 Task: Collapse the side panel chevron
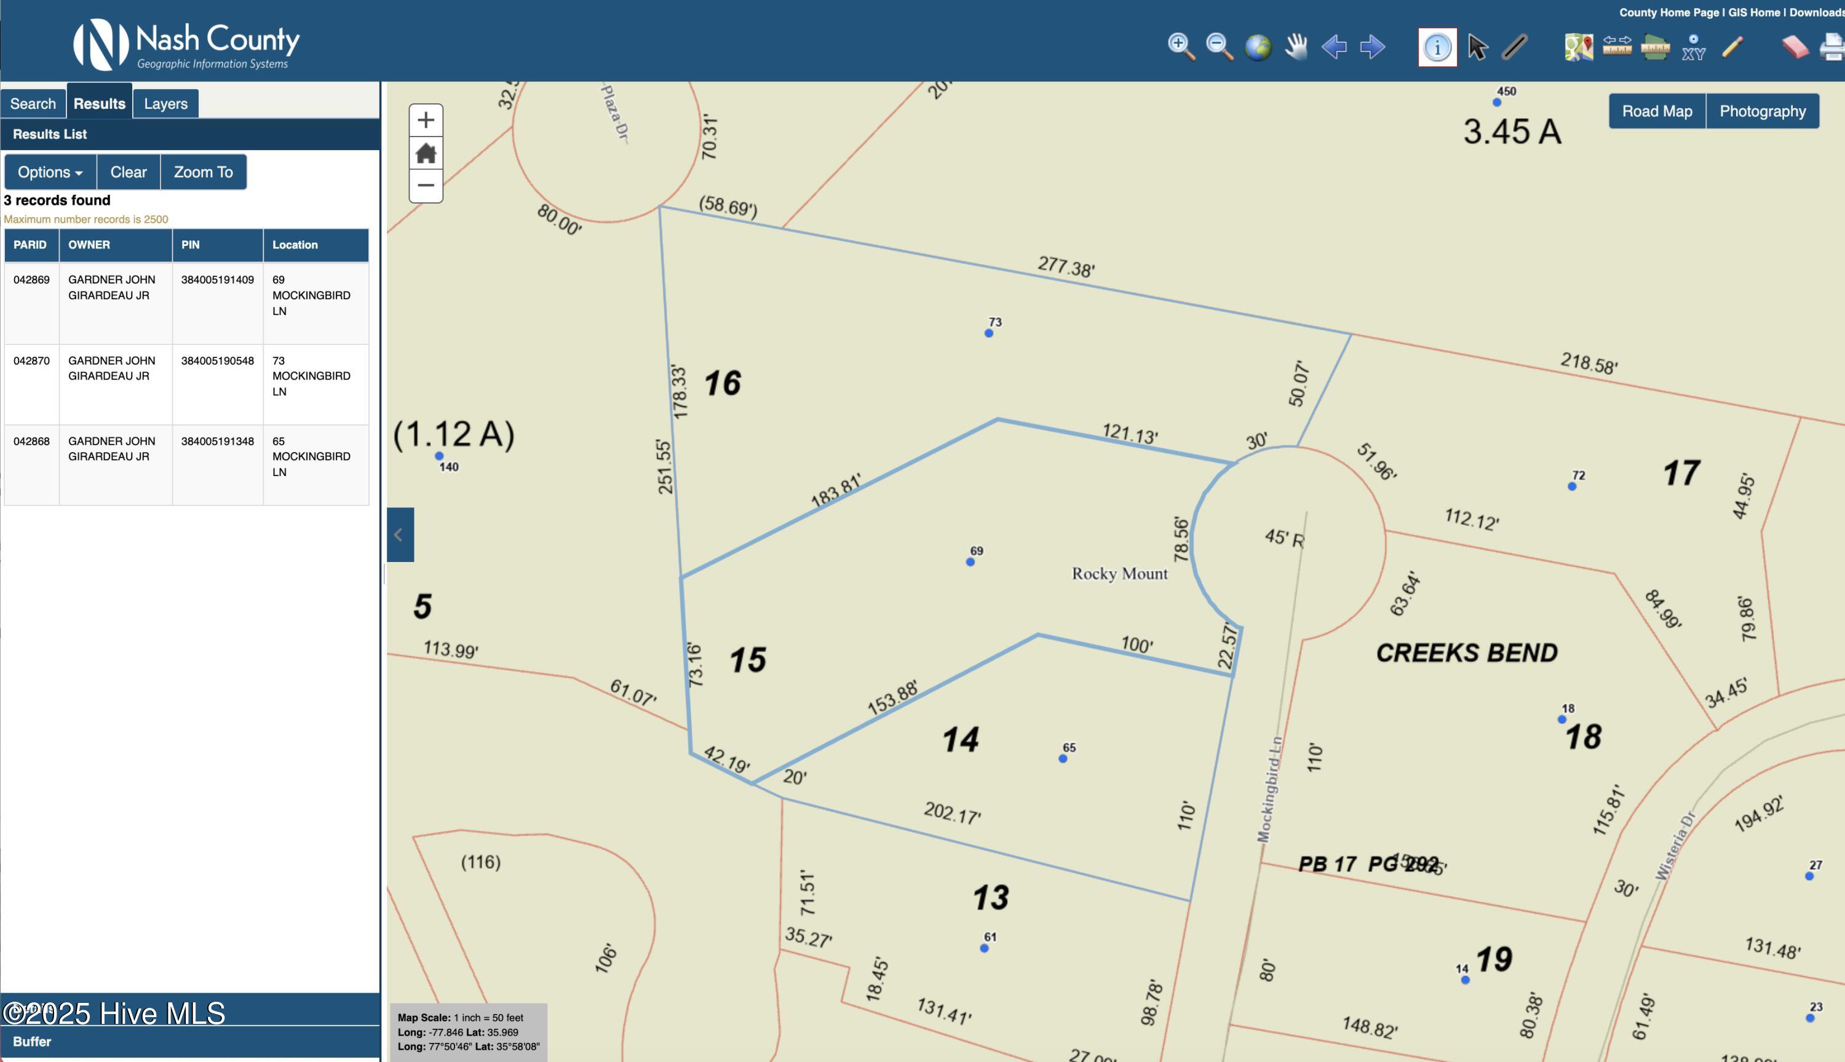400,534
